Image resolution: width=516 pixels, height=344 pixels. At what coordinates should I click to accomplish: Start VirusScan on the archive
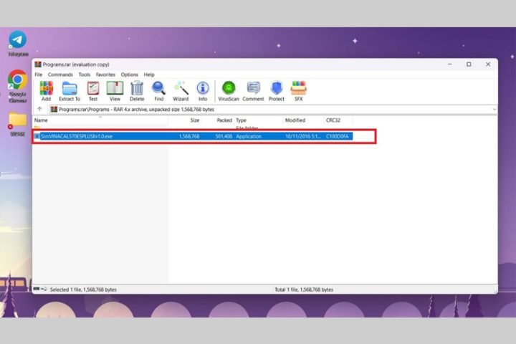229,90
